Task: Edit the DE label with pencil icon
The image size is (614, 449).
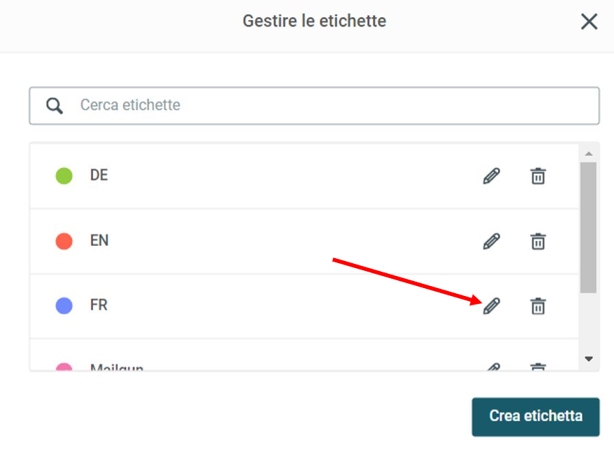Action: point(492,176)
